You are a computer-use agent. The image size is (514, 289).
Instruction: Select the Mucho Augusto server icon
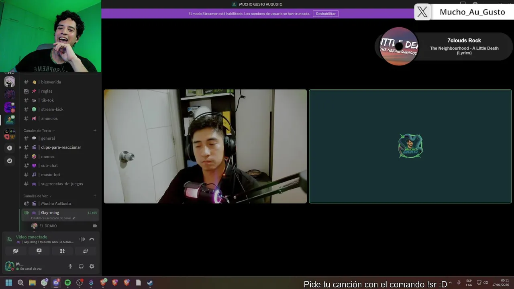tap(10, 120)
